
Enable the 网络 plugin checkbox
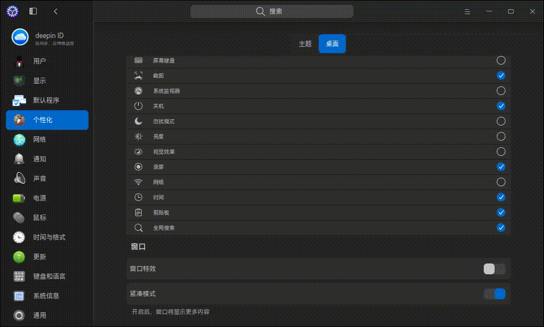[x=501, y=183]
